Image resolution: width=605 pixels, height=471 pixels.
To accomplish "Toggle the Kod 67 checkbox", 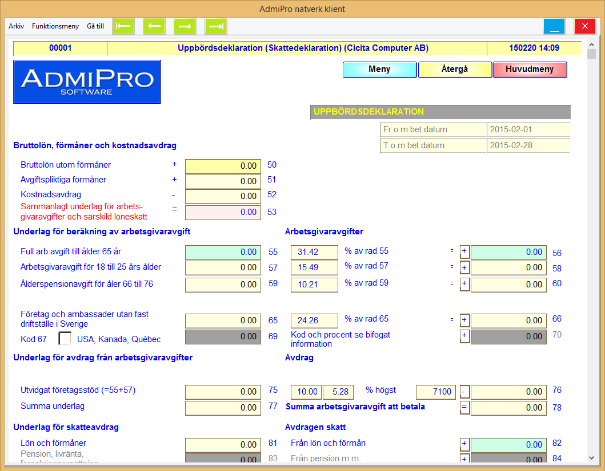I will (66, 339).
